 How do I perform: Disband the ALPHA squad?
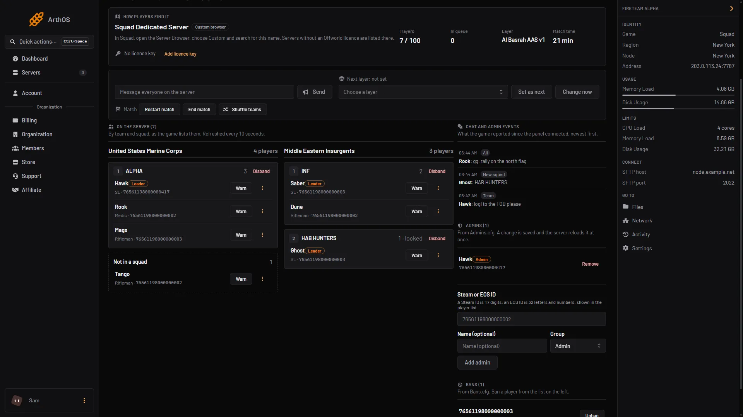261,171
